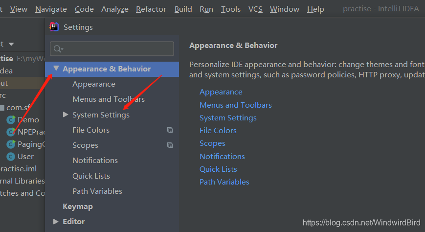Image resolution: width=425 pixels, height=232 pixels.
Task: Click the NPEPrac class icon in the project tree
Action: coord(11,132)
